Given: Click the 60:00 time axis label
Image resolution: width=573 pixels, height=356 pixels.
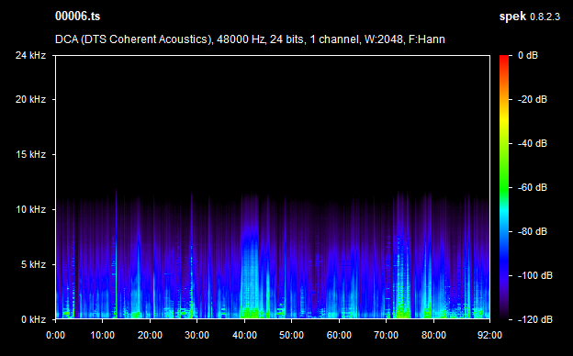Looking at the screenshot, I should click(x=339, y=335).
